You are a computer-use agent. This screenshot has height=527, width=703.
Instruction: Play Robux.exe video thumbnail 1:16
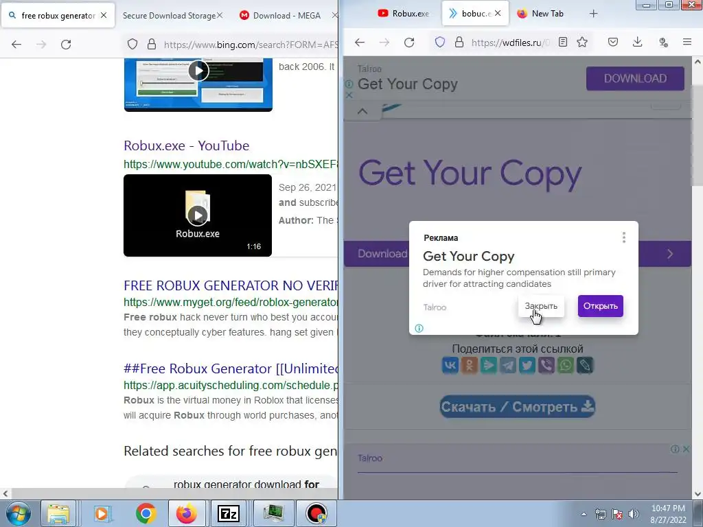click(x=198, y=215)
